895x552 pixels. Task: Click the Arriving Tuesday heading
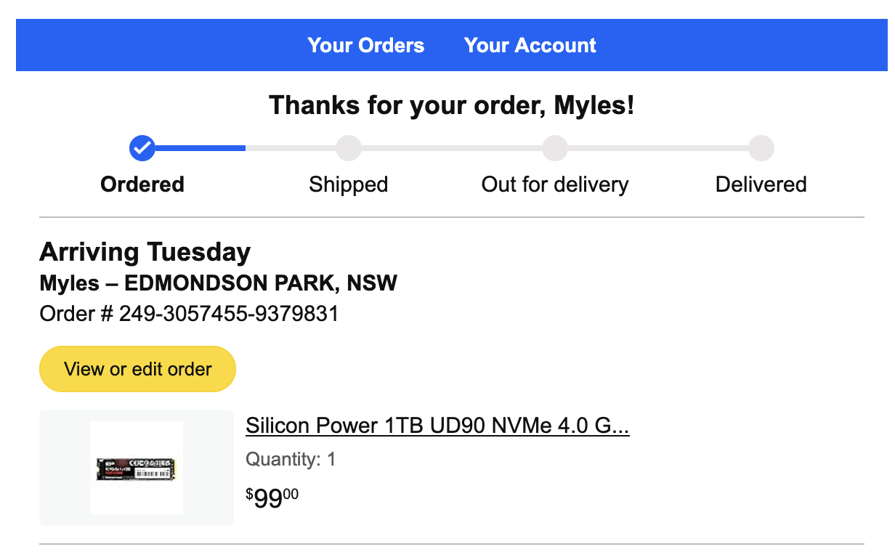[x=145, y=252]
